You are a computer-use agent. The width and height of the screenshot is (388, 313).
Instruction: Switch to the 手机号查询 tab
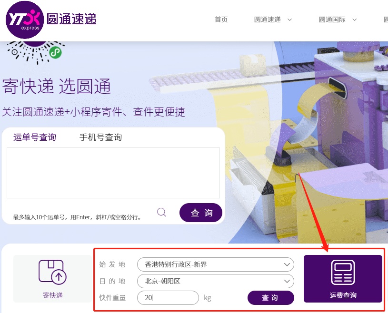[100, 137]
